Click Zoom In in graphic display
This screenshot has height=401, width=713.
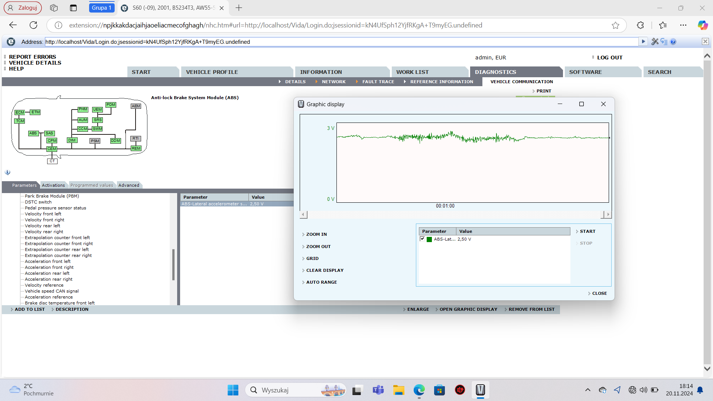tap(316, 234)
